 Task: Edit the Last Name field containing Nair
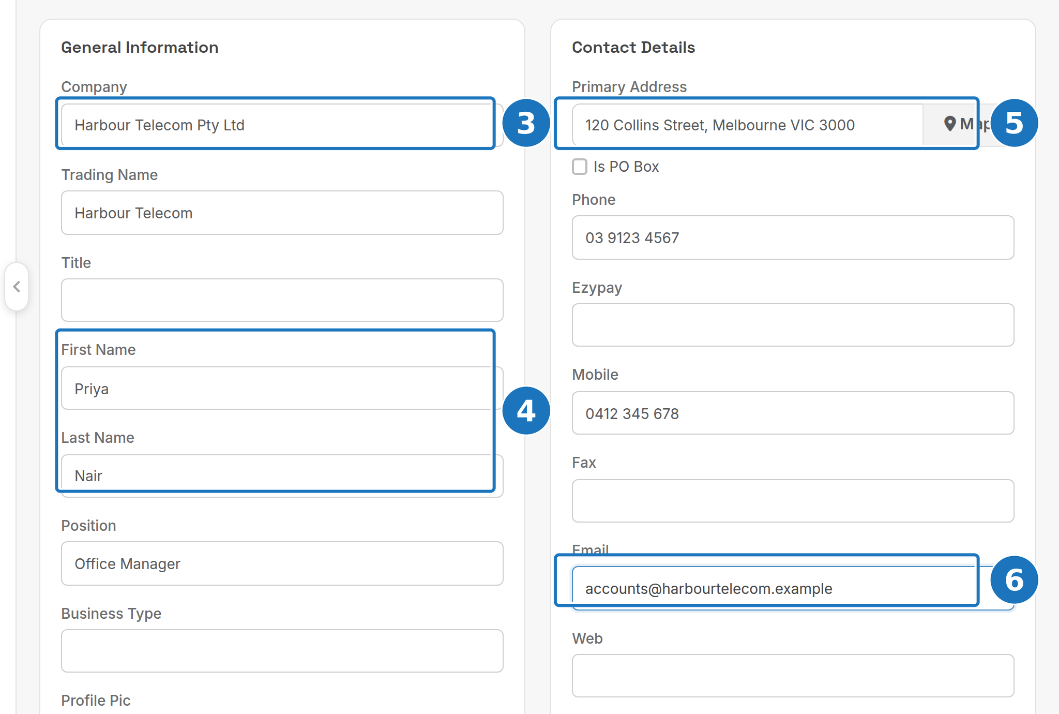(x=282, y=476)
